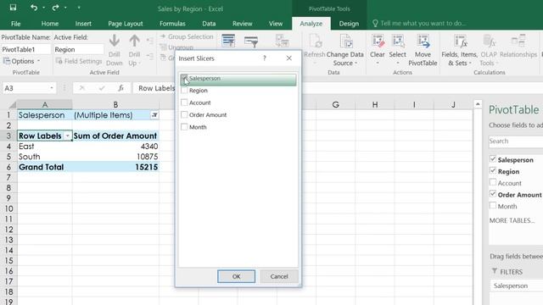Select the East row label cell

(45, 147)
